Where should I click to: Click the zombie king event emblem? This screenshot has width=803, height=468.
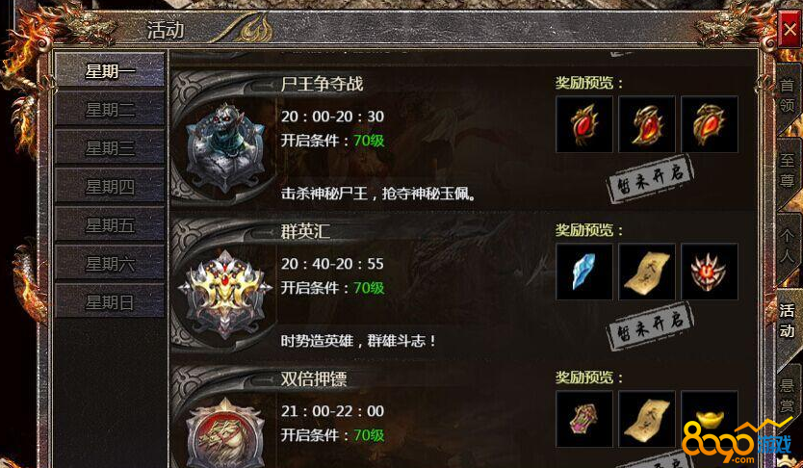point(225,148)
